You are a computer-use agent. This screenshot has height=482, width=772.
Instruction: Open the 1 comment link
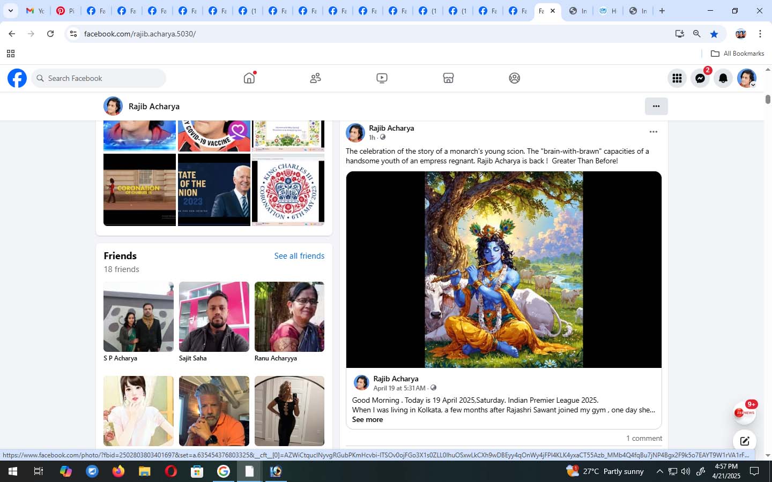pos(644,438)
